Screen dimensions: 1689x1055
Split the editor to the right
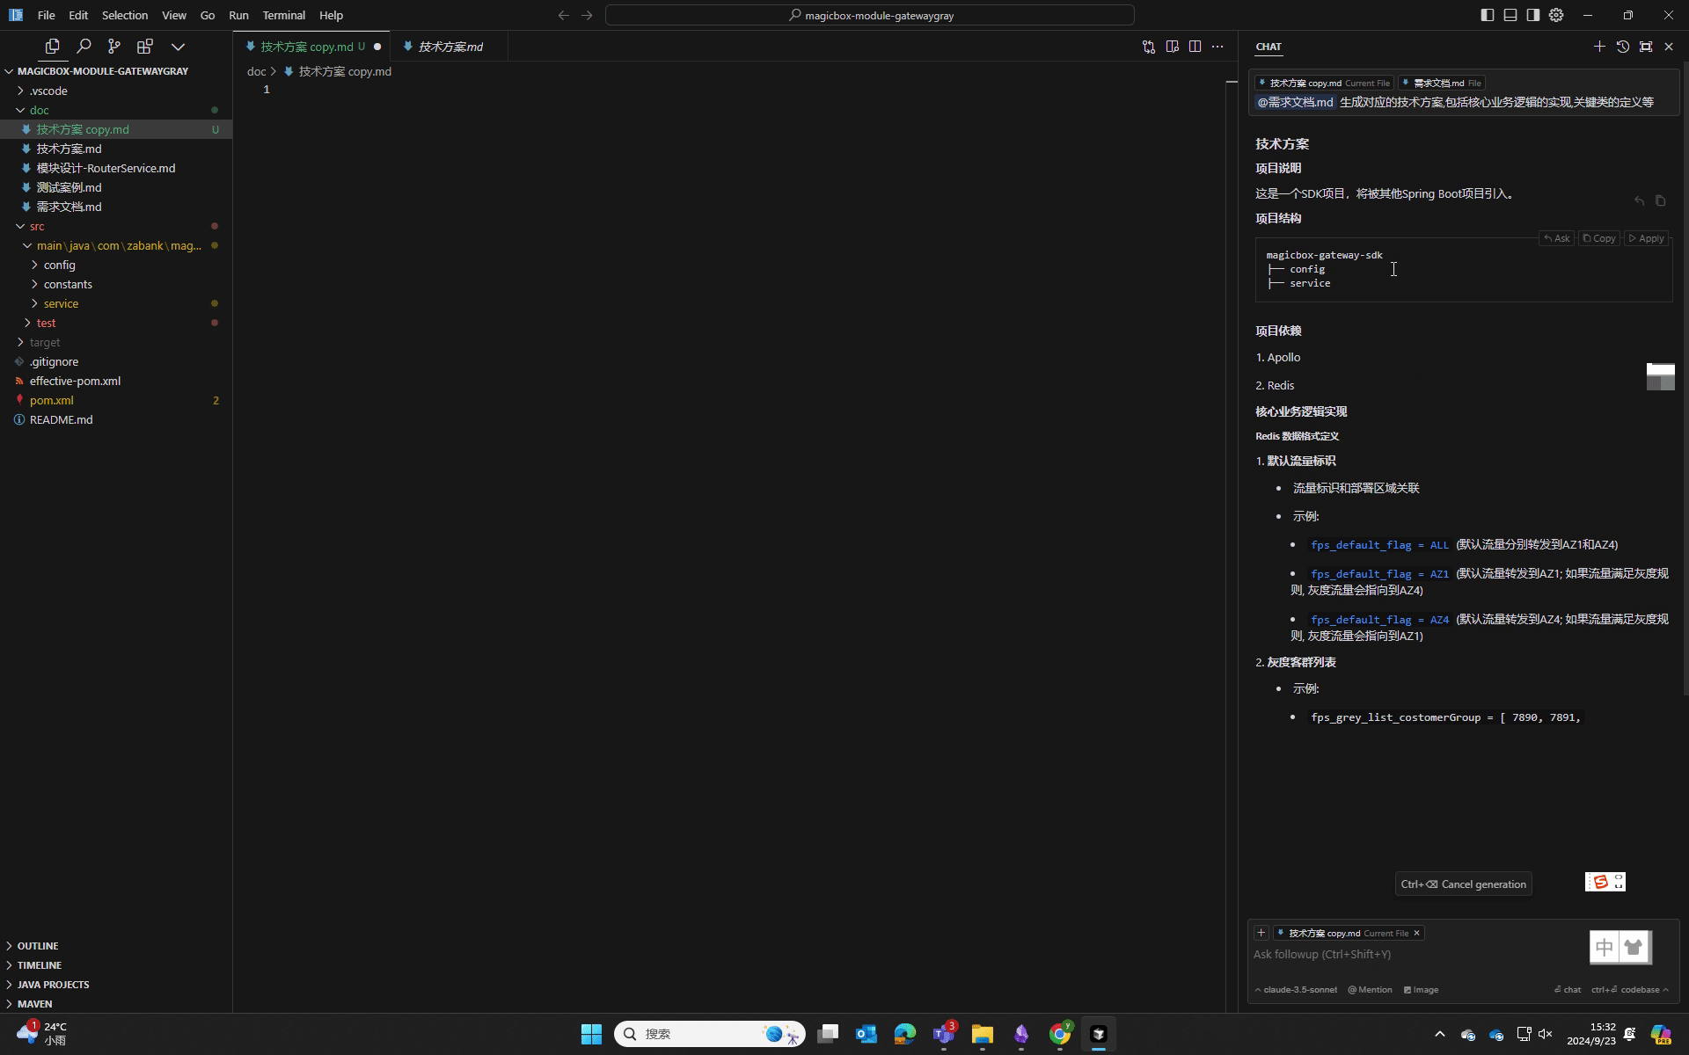click(1195, 47)
